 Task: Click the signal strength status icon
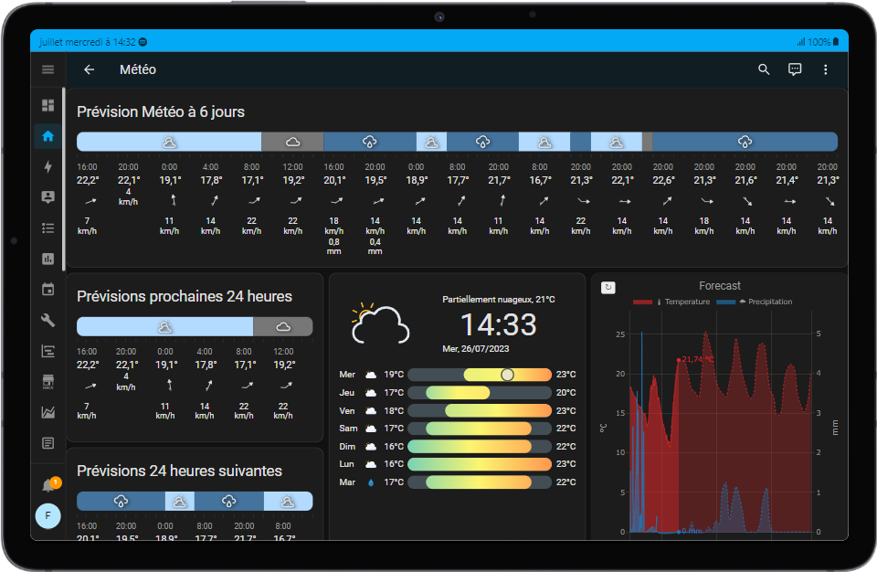pos(801,42)
